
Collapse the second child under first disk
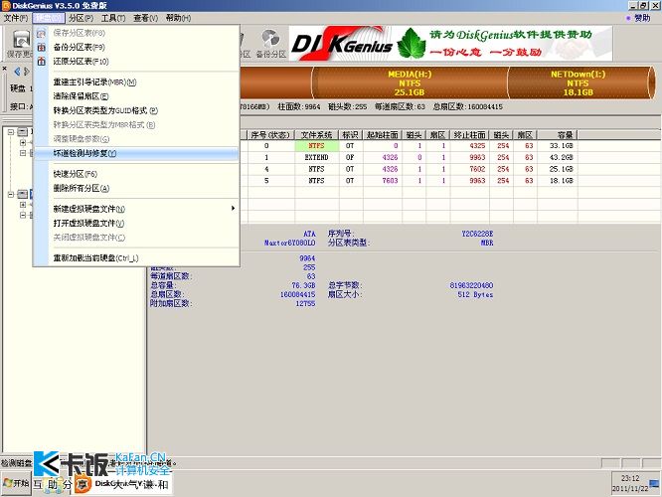point(23,153)
